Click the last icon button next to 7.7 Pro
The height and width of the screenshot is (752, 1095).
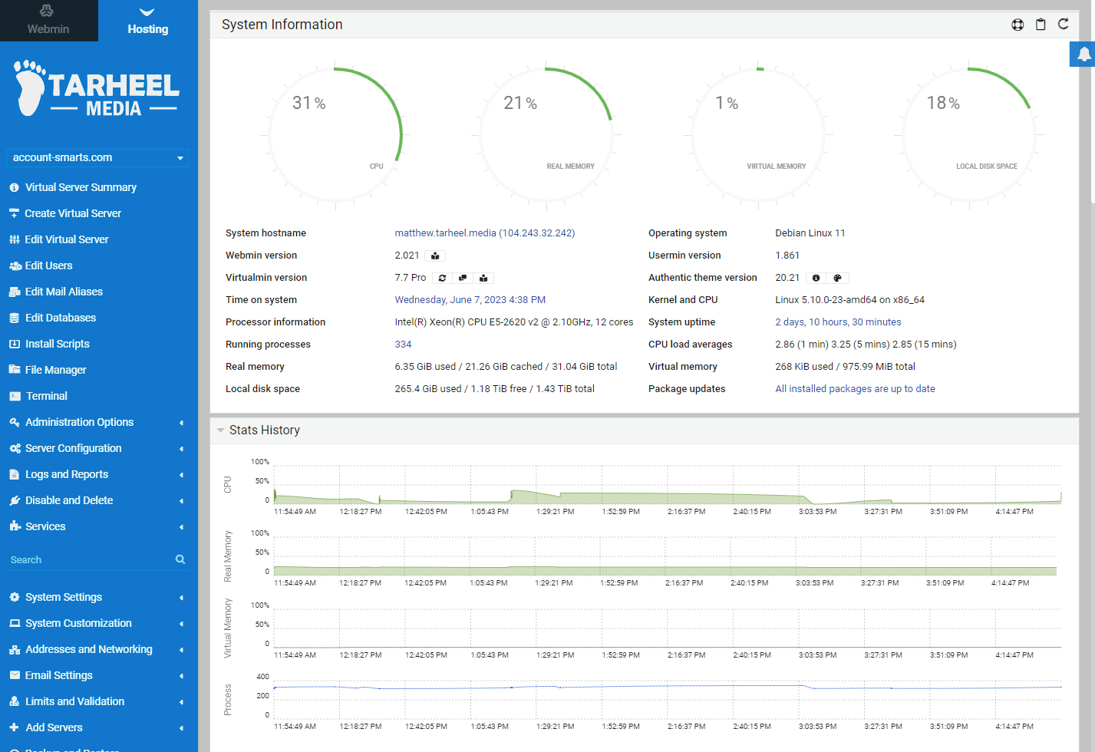[x=483, y=279]
